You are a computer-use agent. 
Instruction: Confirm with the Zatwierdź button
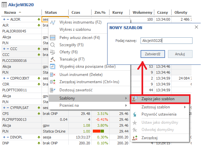tap(153, 54)
